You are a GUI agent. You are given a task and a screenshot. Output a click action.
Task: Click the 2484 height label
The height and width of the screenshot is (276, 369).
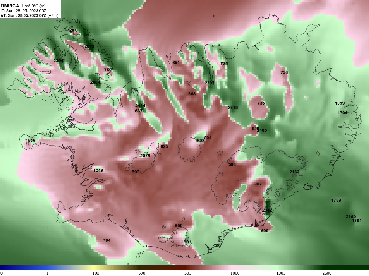[x=95, y=82]
